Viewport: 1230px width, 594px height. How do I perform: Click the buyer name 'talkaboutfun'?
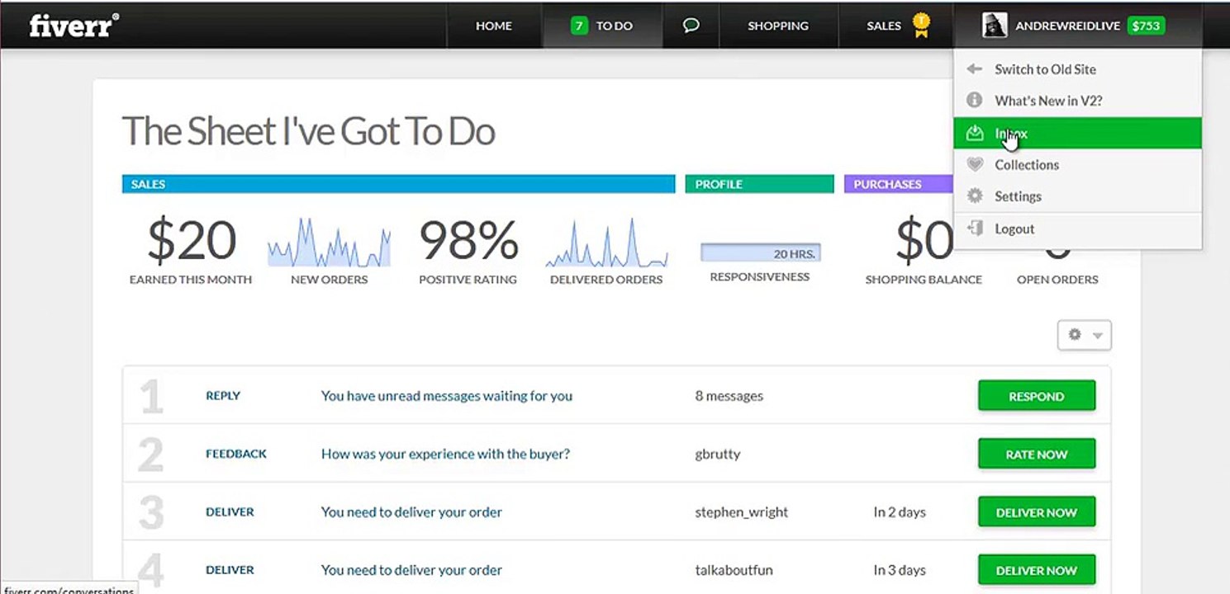[x=734, y=570]
